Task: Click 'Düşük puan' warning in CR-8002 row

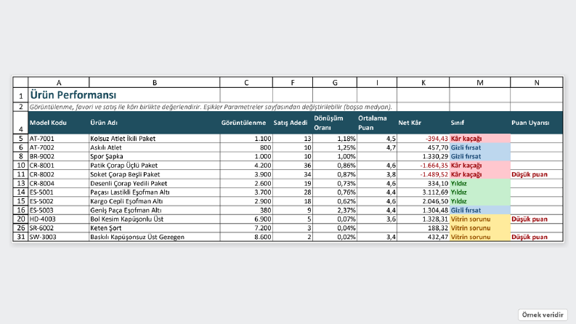Action: (537, 174)
